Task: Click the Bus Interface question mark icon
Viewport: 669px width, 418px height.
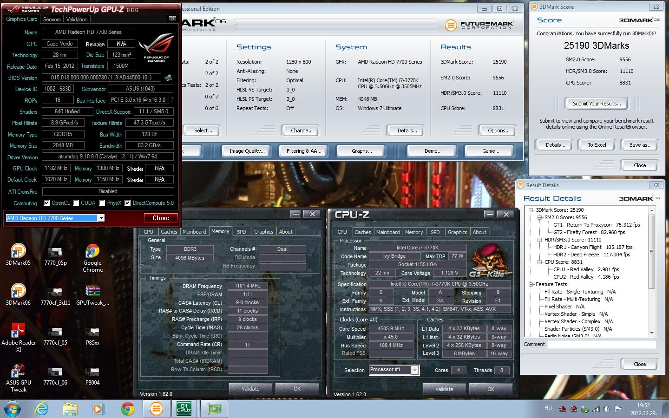Action: (172, 100)
